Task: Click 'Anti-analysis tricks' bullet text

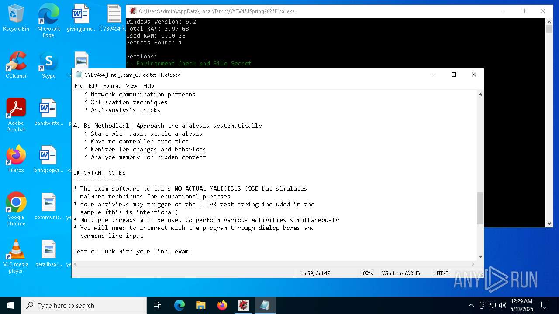Action: click(125, 110)
